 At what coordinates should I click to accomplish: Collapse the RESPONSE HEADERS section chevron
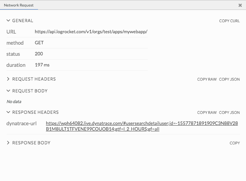point(8,112)
